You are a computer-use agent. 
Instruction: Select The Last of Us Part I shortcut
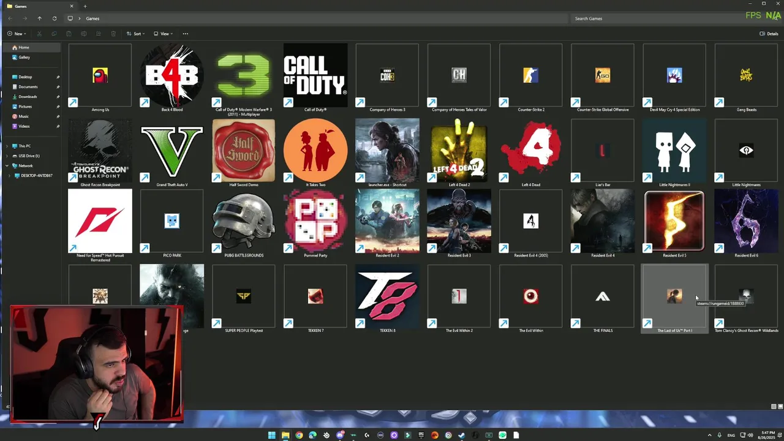(x=674, y=299)
